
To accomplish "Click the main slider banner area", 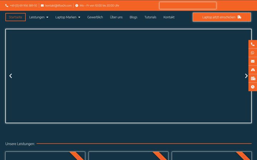I will 128,76.
